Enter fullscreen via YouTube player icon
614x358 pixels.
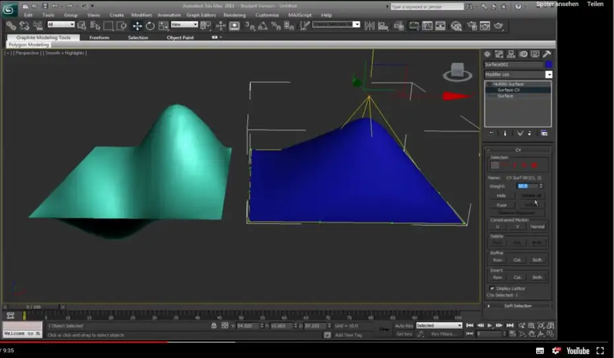tap(600, 351)
